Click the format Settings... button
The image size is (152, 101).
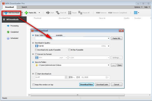117,58
